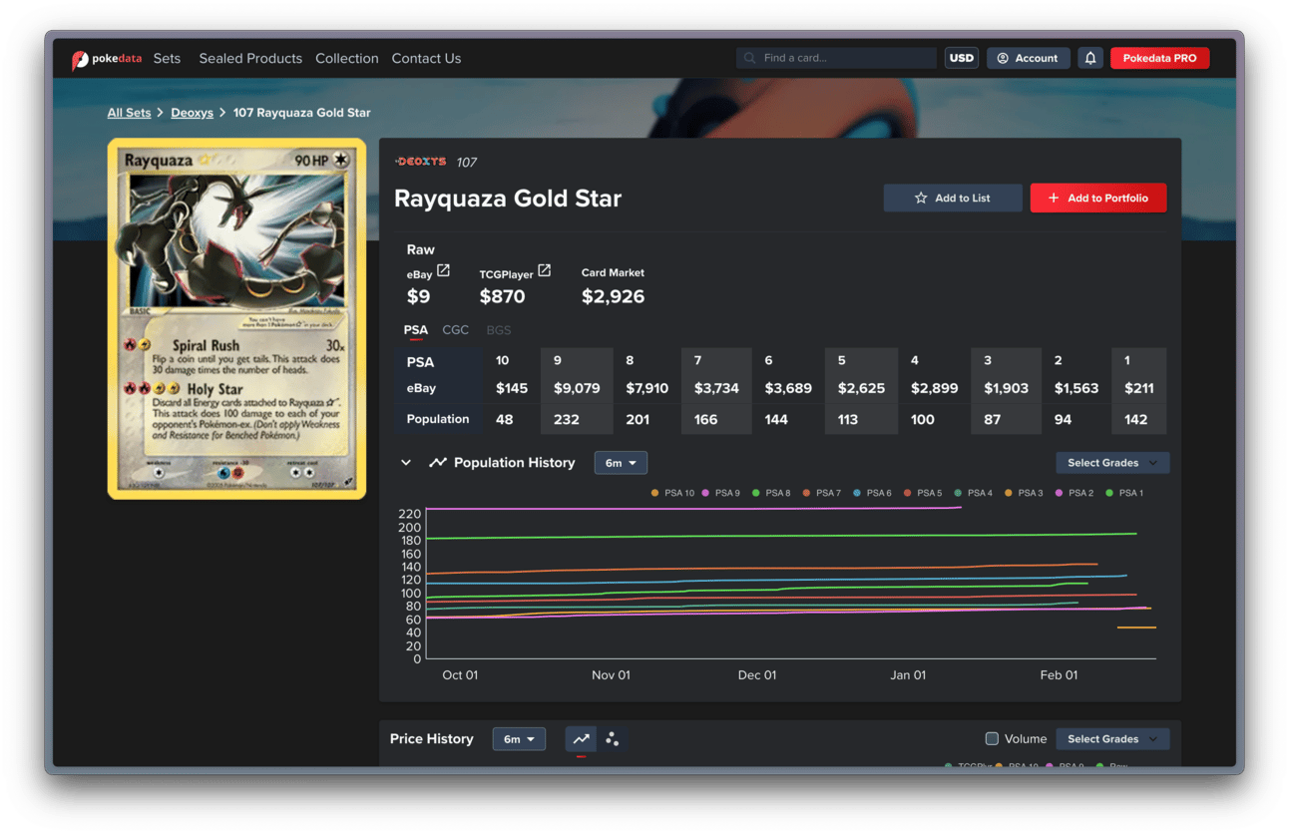Switch to the BGS grading tab
This screenshot has height=834, width=1289.
pos(499,330)
